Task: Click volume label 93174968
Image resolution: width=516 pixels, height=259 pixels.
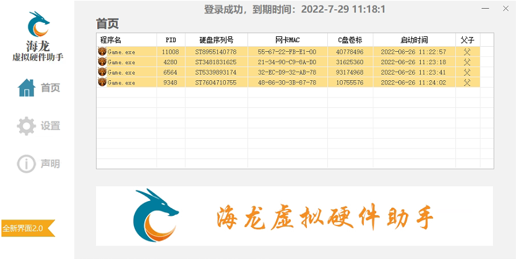Action: [350, 72]
